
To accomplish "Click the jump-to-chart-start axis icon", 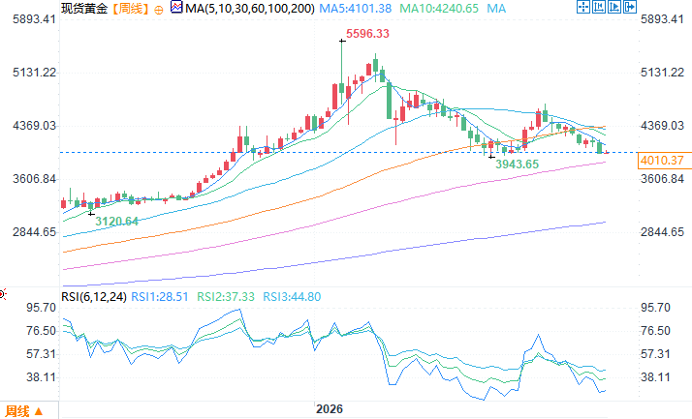I will click(x=599, y=7).
